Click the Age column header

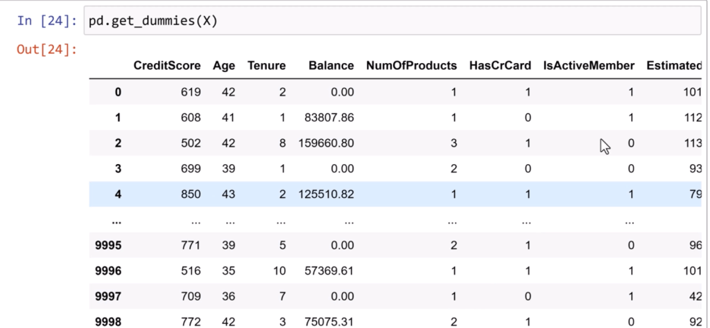(224, 66)
